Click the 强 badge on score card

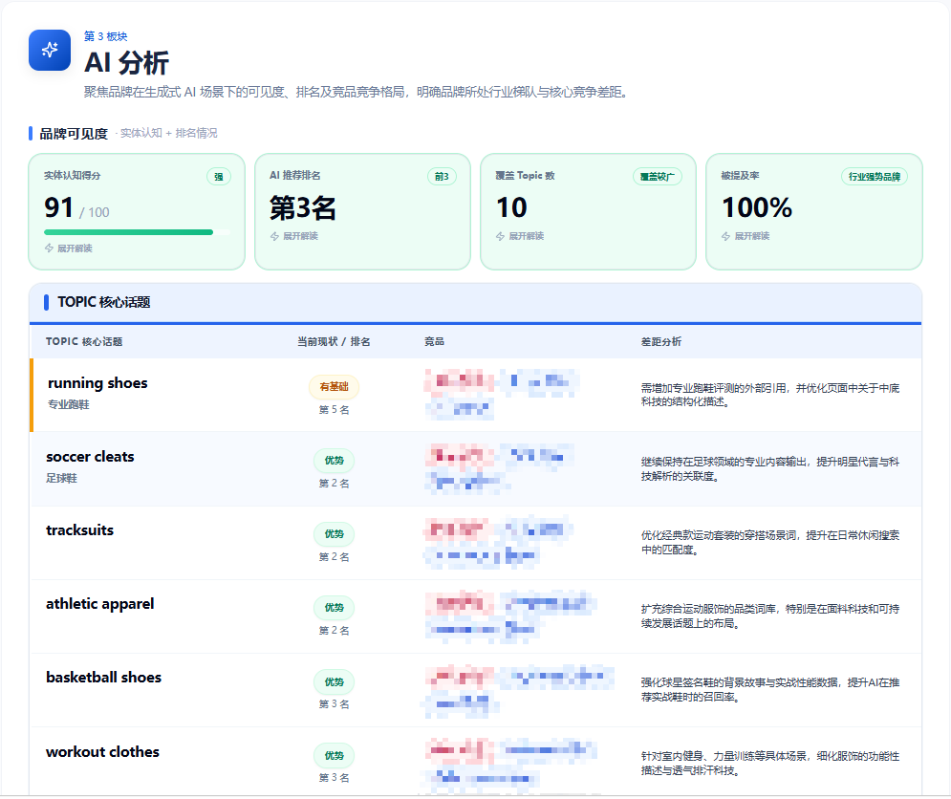218,177
